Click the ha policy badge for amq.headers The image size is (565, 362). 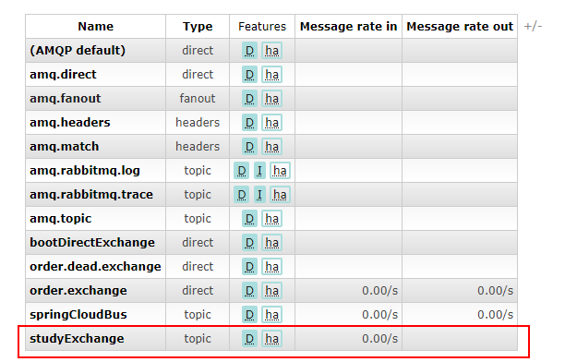271,123
